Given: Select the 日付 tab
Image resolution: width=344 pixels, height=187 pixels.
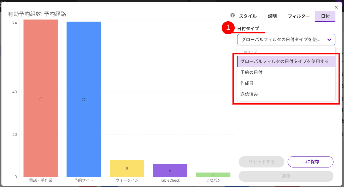Looking at the screenshot, I should click(325, 16).
